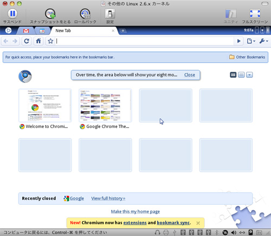This screenshot has height=236, width=271.
Task: Open a new tab with plus button
Action: click(123, 31)
